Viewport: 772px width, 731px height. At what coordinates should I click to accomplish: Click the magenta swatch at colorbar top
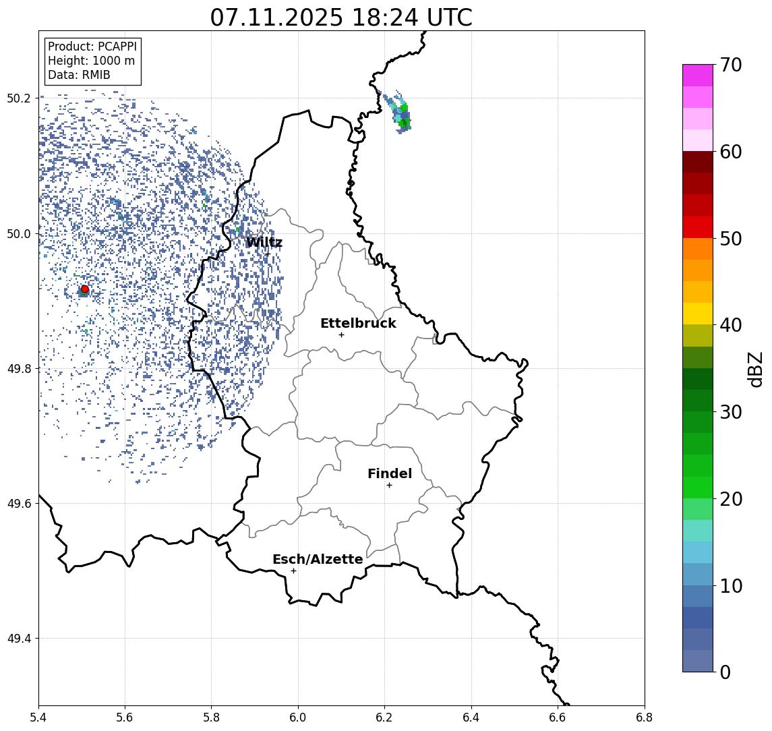tap(698, 76)
